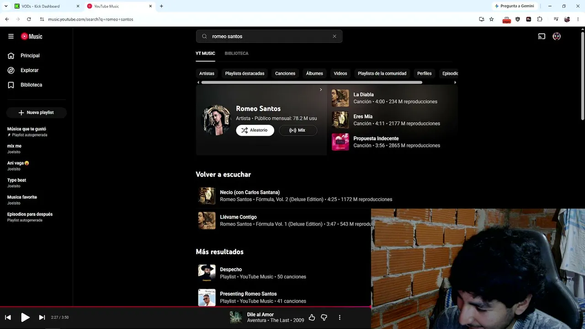Seek using the red song progress bar

pyautogui.click(x=186, y=307)
